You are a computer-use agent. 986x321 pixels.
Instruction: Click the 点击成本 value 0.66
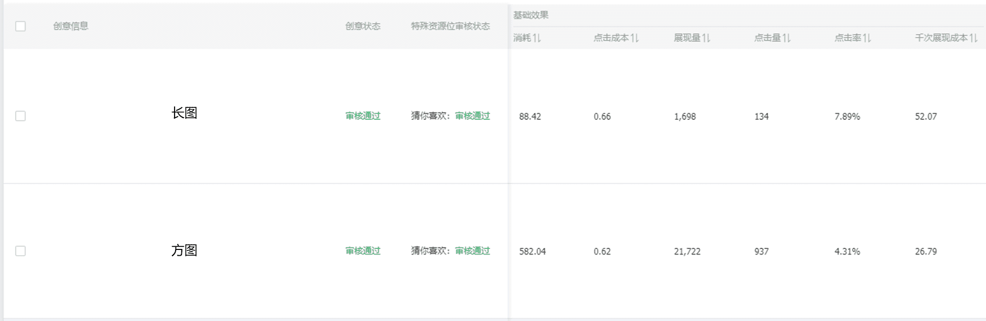click(602, 117)
